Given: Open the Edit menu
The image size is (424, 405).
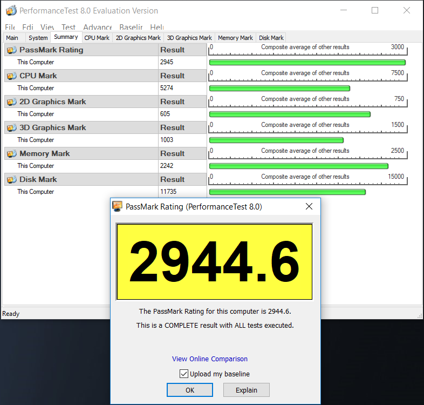Looking at the screenshot, I should 28,28.
